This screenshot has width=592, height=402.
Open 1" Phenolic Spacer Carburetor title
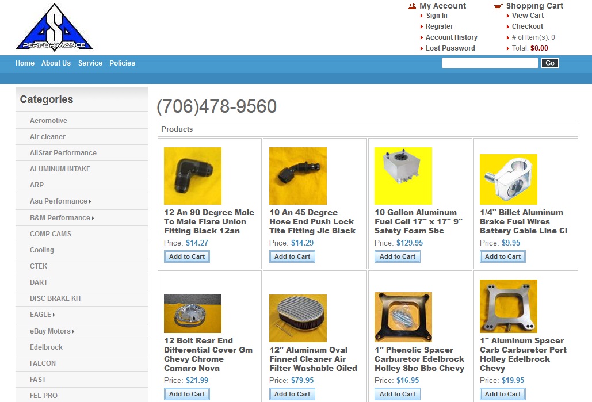[419, 359]
